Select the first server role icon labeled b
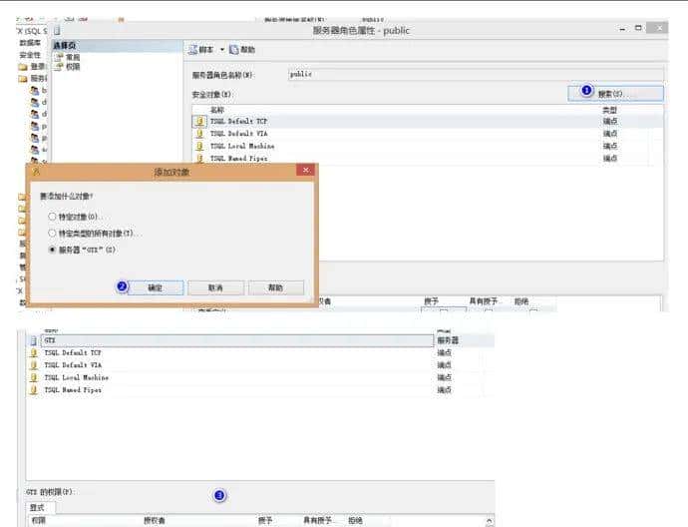The height and width of the screenshot is (527, 688). [35, 91]
